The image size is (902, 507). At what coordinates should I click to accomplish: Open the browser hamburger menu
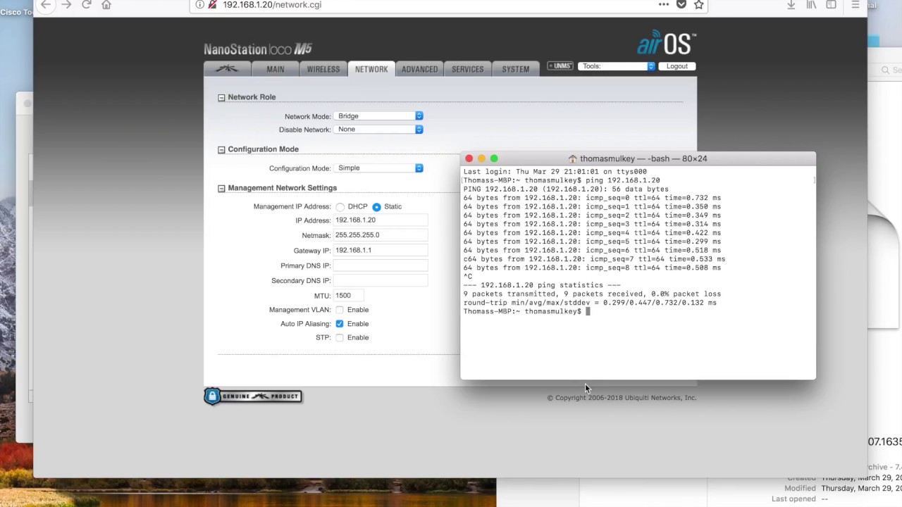click(855, 4)
